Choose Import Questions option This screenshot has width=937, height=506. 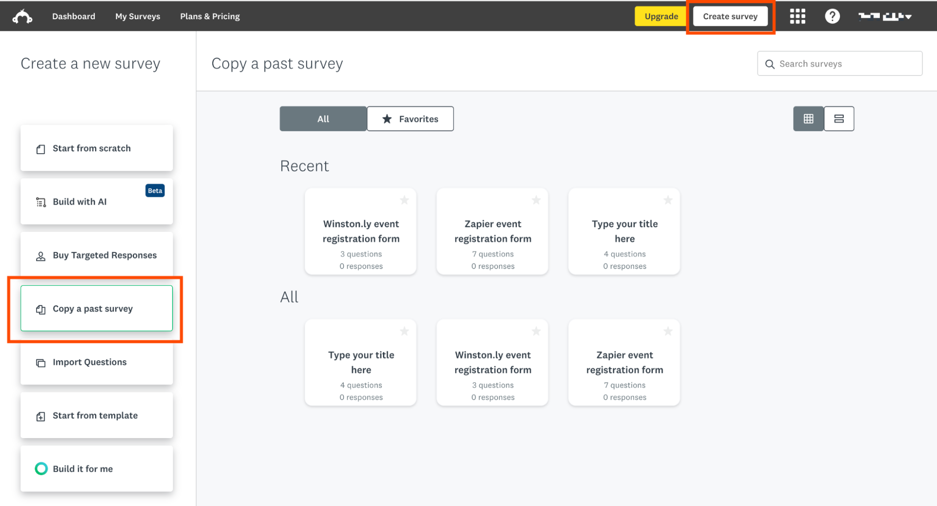pos(97,362)
